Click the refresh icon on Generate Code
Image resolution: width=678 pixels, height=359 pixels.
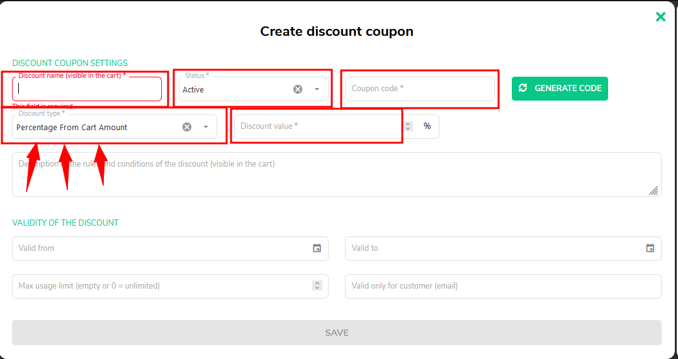(523, 88)
